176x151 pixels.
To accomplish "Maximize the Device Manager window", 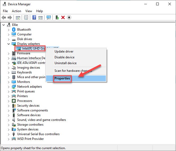I will tap(157, 4).
